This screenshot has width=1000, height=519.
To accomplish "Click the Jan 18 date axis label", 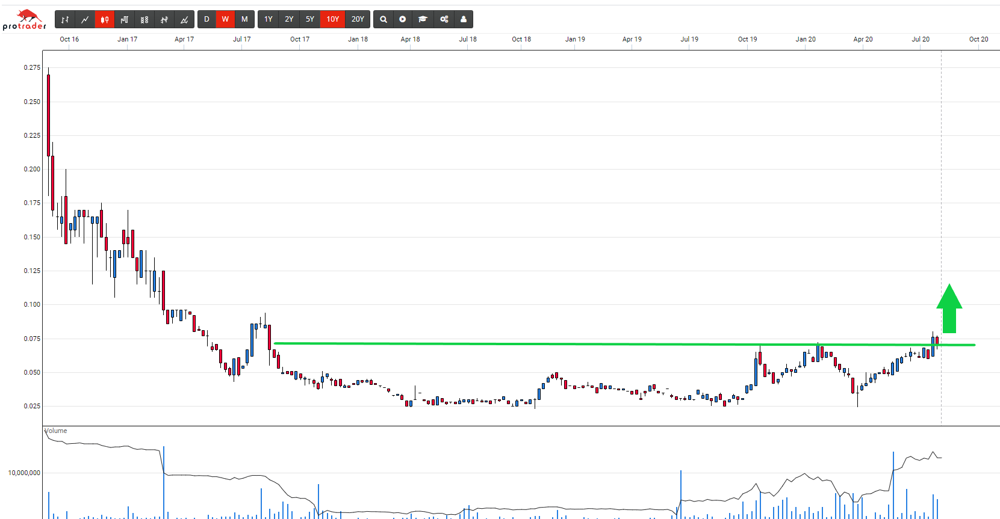I will (358, 39).
